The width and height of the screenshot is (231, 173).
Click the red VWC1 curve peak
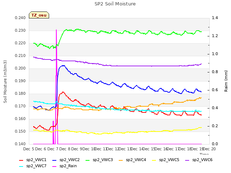[63, 92]
